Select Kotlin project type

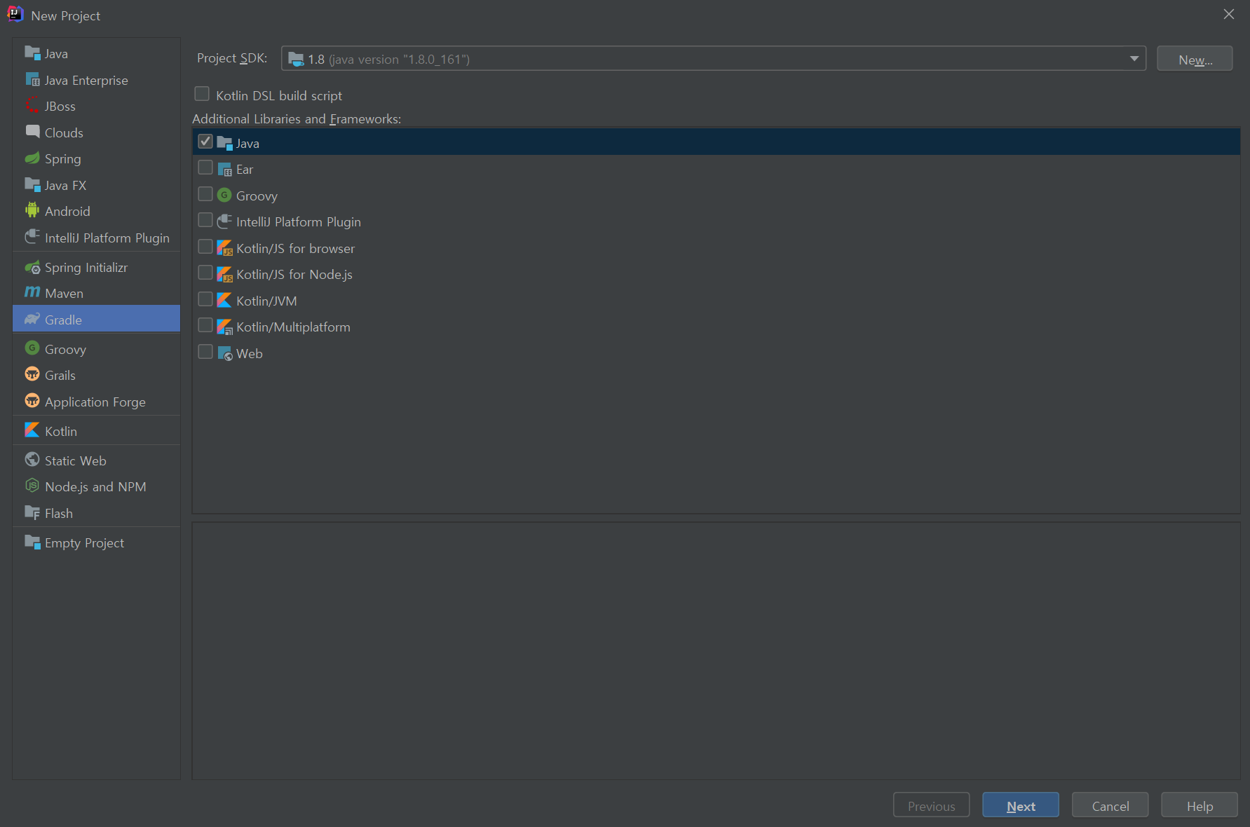[x=96, y=431]
